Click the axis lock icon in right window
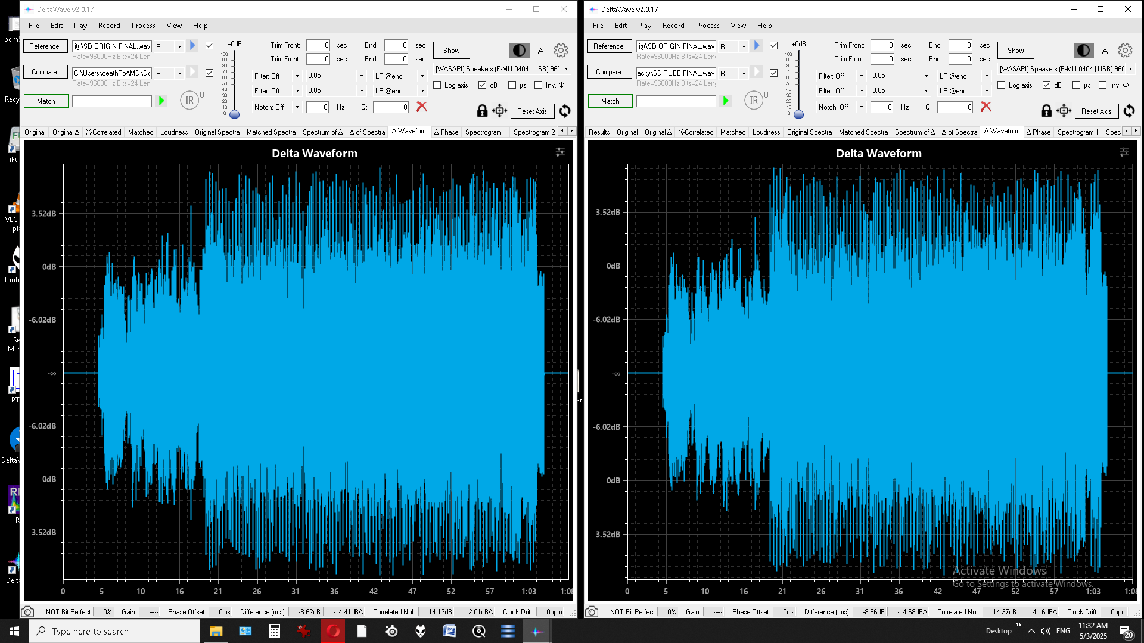This screenshot has width=1144, height=643. click(1046, 111)
